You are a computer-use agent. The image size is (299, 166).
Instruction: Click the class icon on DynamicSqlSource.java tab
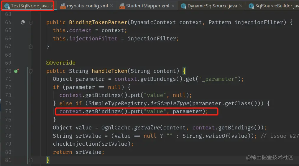pos(183,6)
